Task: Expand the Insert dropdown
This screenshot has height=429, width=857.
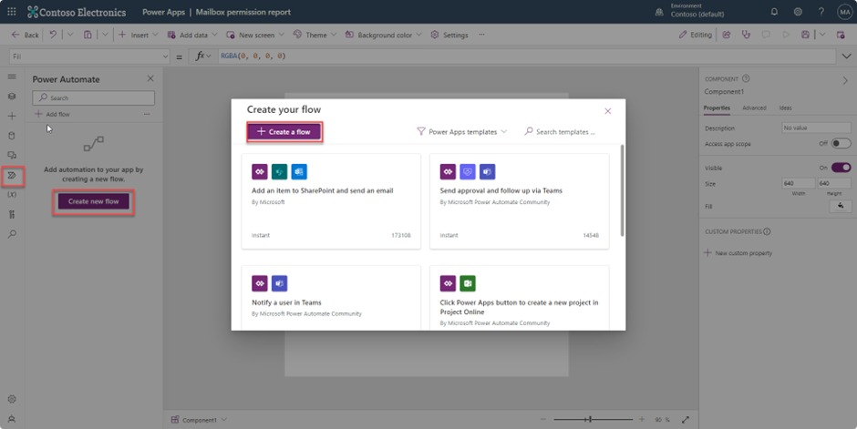Action: pyautogui.click(x=155, y=35)
